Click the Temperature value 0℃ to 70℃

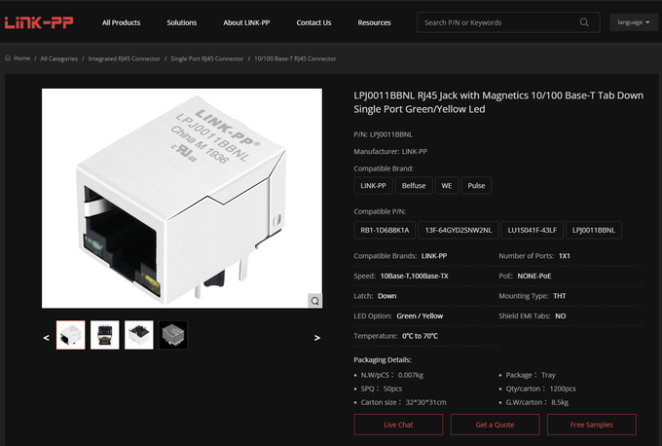click(420, 336)
